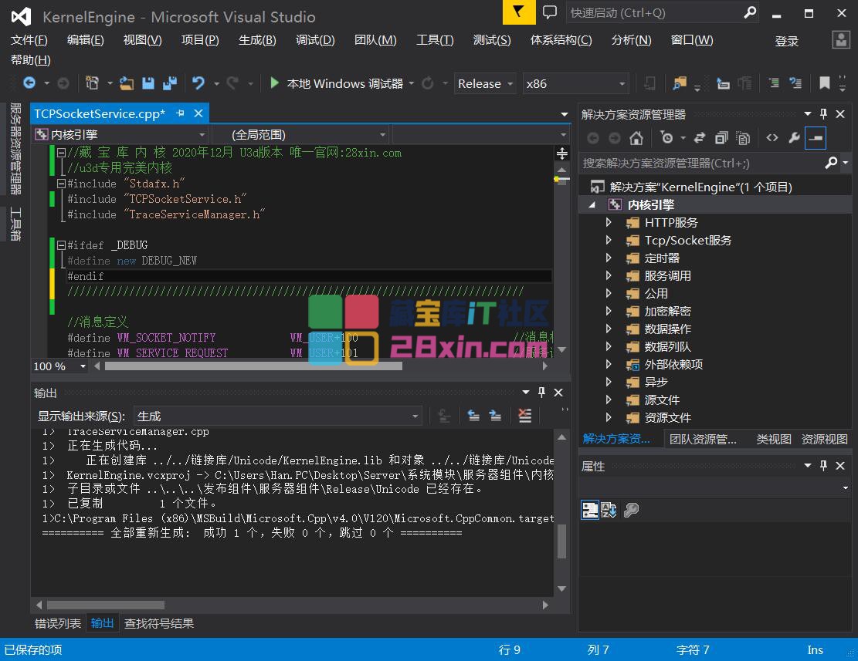
Task: Click Collapse All icon in Solution Explorer
Action: click(721, 138)
